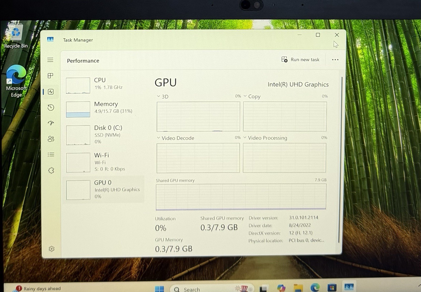Select the Memory performance entry
Screen dimensions: 421x292
[104, 109]
